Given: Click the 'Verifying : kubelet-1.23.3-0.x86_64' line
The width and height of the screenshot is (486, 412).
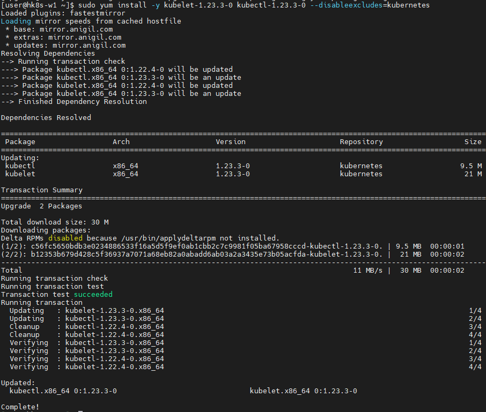Looking at the screenshot, I should click(x=87, y=351).
